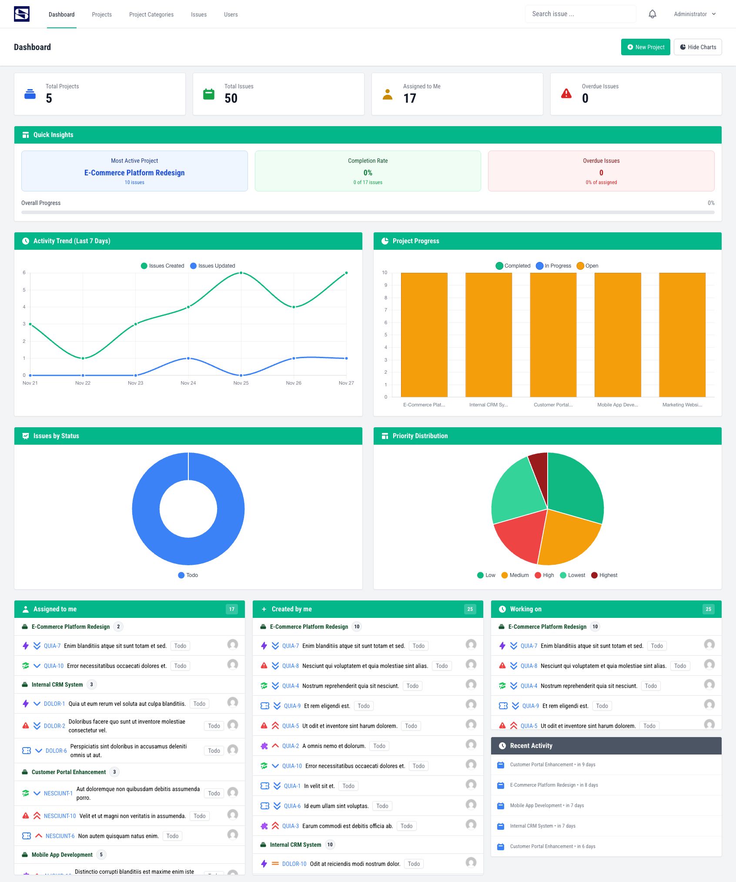Click the icon beside Issues by Status
Image resolution: width=736 pixels, height=882 pixels.
tap(26, 436)
